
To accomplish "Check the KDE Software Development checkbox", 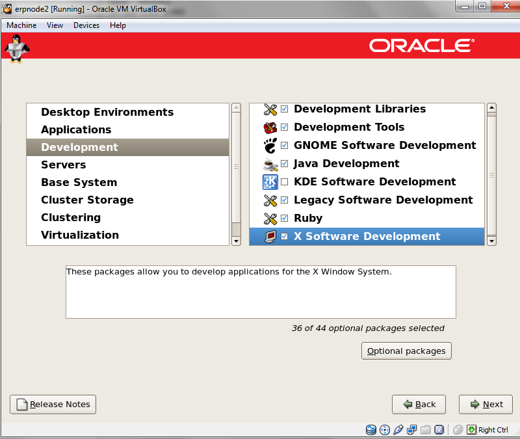I will (x=284, y=182).
